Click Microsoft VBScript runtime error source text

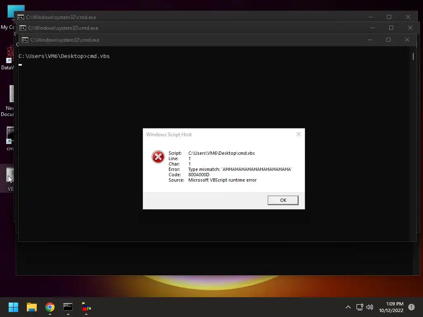(222, 180)
